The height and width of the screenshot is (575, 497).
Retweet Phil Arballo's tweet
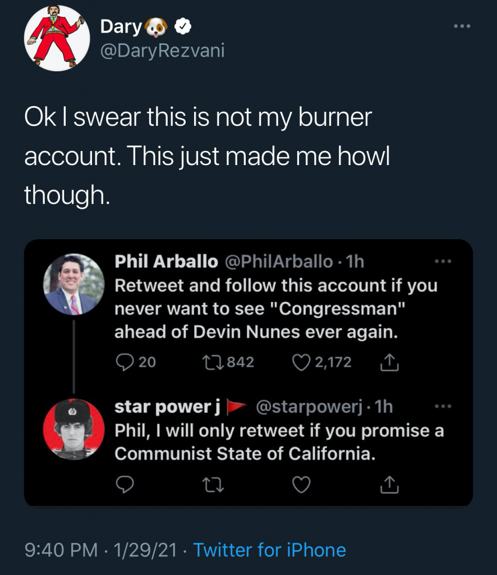point(214,363)
